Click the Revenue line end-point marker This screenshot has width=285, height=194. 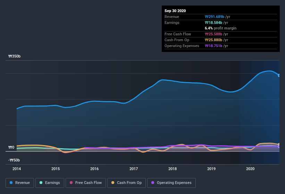tap(279, 75)
